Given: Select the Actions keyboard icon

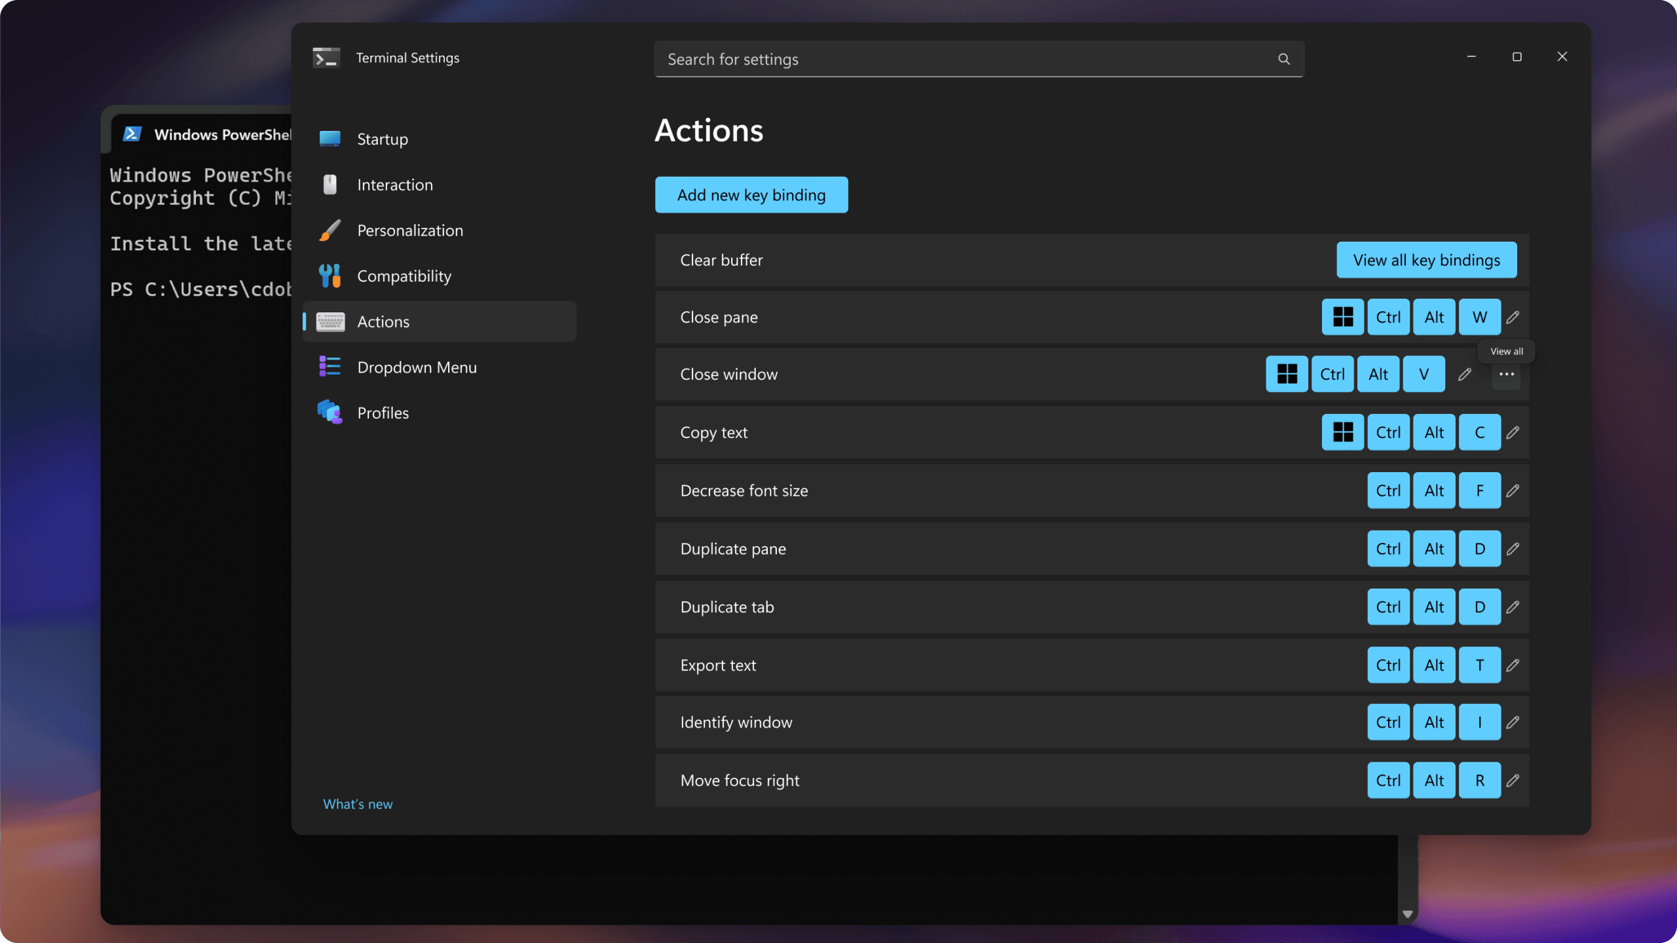Looking at the screenshot, I should coord(330,322).
